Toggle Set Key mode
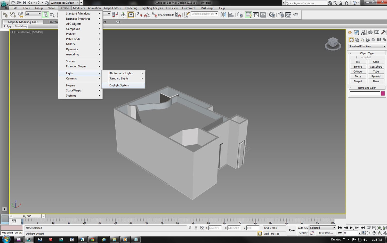Viewport: 387px width, 243px height. pyautogui.click(x=303, y=233)
